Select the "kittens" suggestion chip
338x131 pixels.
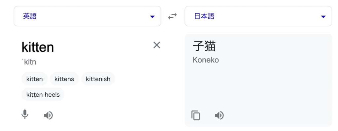64,79
